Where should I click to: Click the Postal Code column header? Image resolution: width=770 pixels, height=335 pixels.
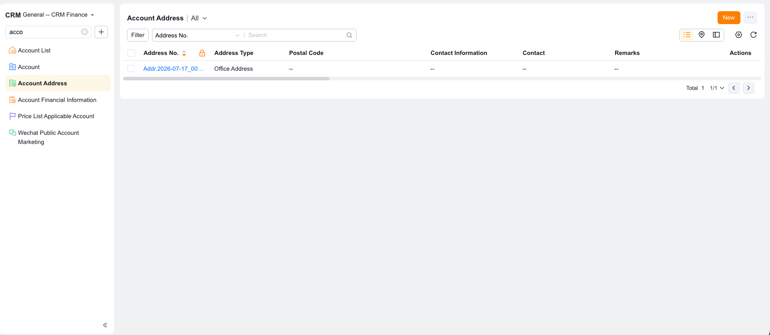point(306,53)
